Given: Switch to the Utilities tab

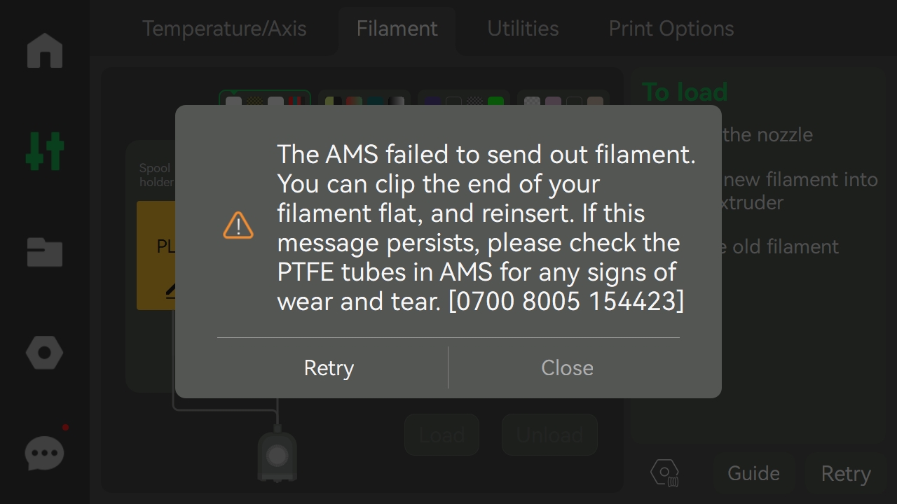Looking at the screenshot, I should (x=523, y=29).
